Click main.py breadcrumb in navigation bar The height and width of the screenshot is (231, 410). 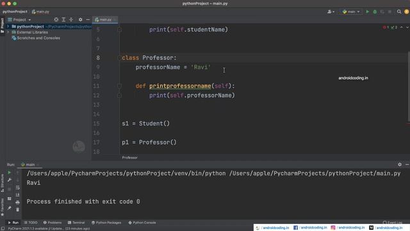40,12
